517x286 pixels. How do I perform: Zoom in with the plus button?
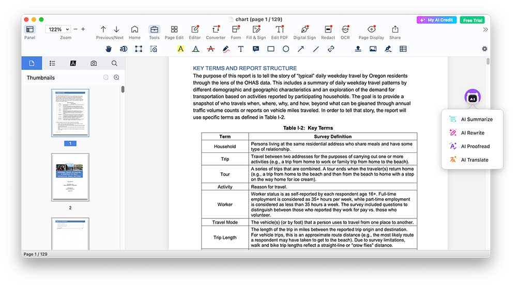[x=83, y=29]
